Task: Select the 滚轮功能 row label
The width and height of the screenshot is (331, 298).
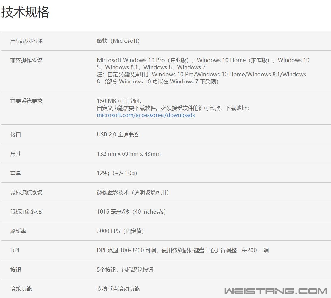Action: coord(21,289)
